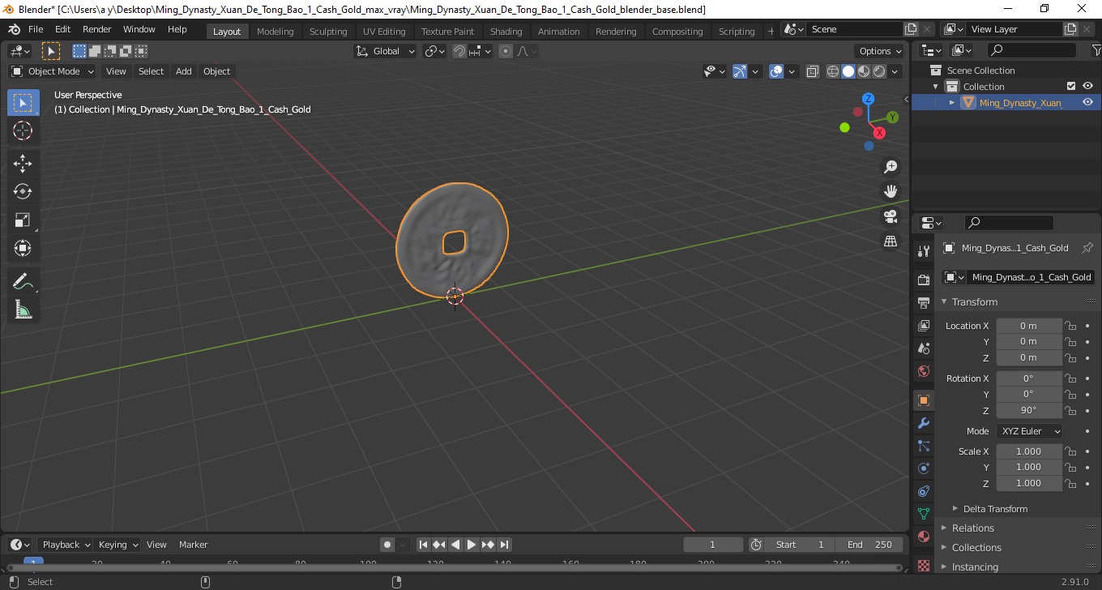
Task: Switch to the Modeling workspace tab
Action: click(275, 32)
